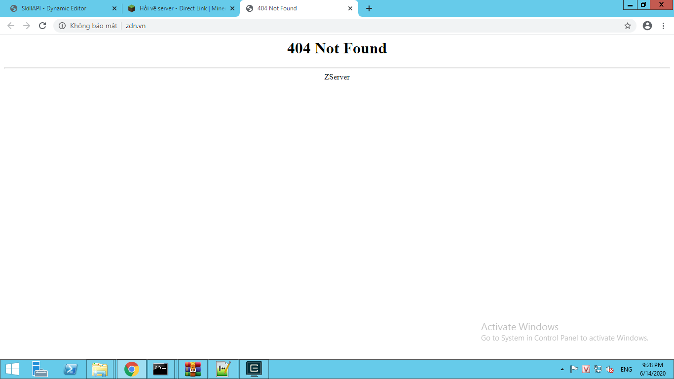Image resolution: width=674 pixels, height=379 pixels.
Task: Open File Explorer from the taskbar
Action: [x=100, y=369]
